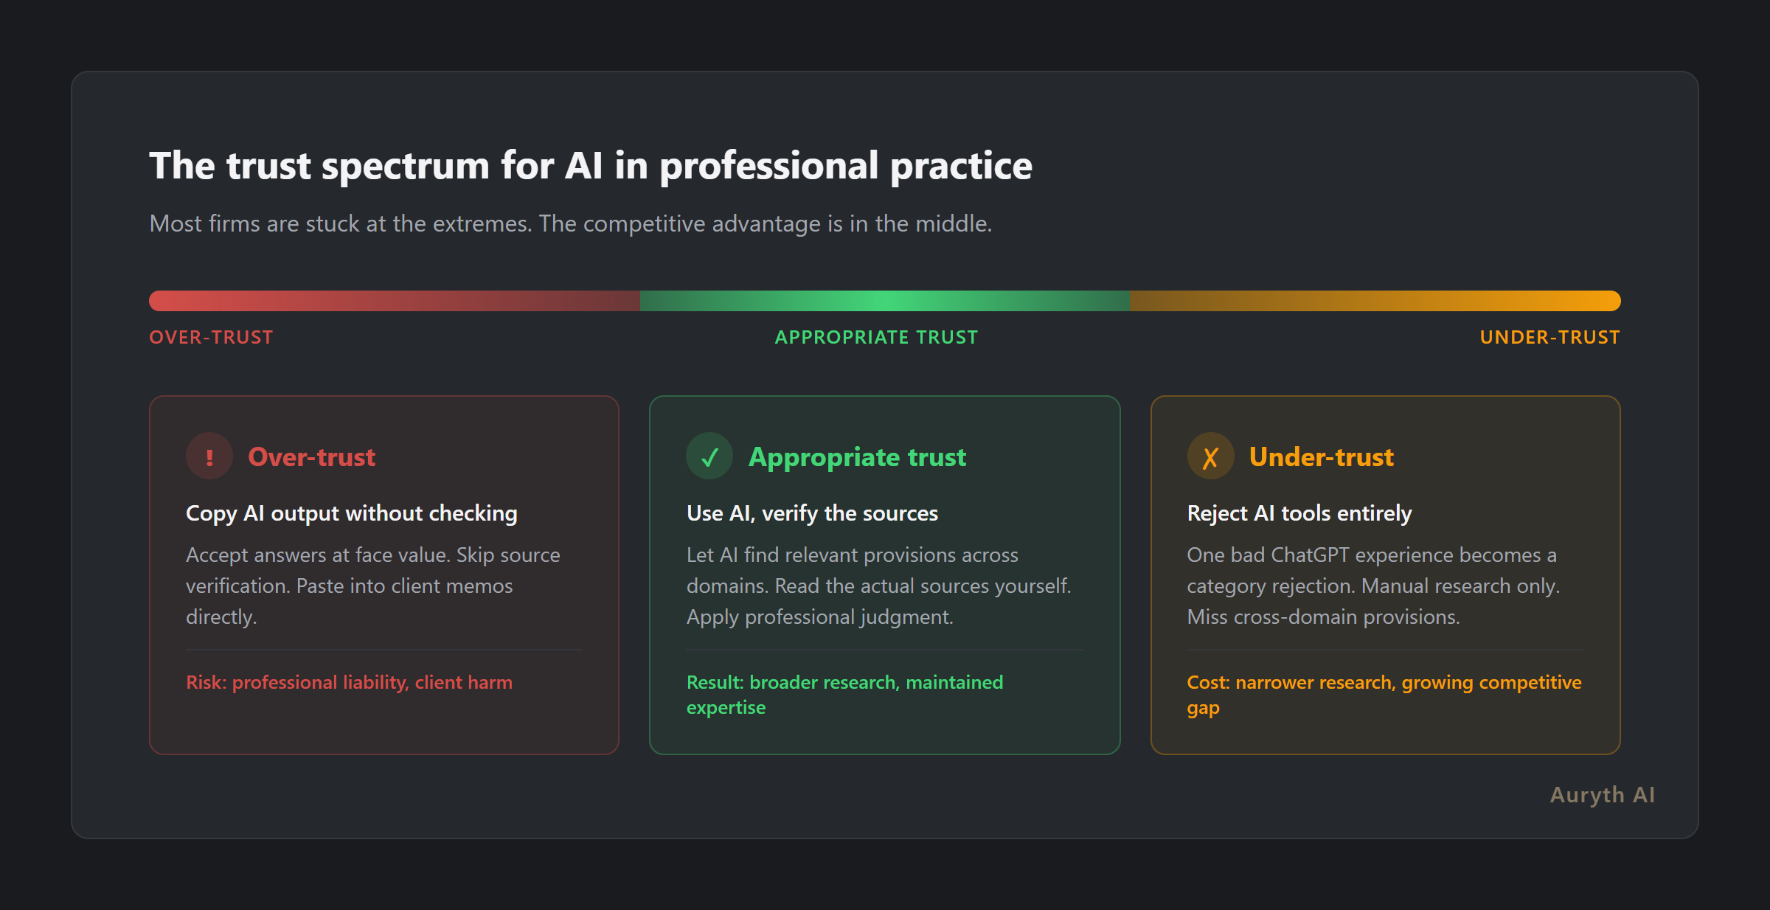Click "Copy AI output without checking" subheading
Viewport: 1770px width, 910px height.
coord(351,513)
